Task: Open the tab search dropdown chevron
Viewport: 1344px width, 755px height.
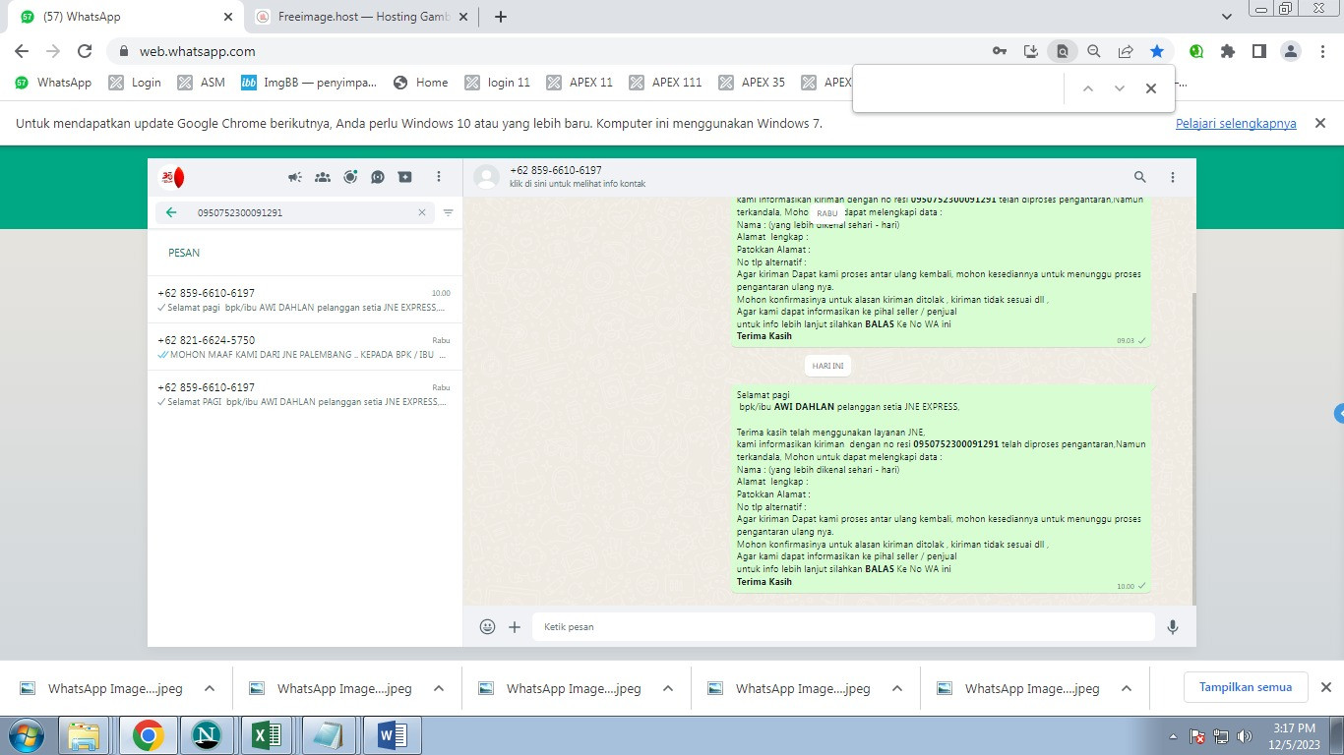Action: [x=1227, y=17]
